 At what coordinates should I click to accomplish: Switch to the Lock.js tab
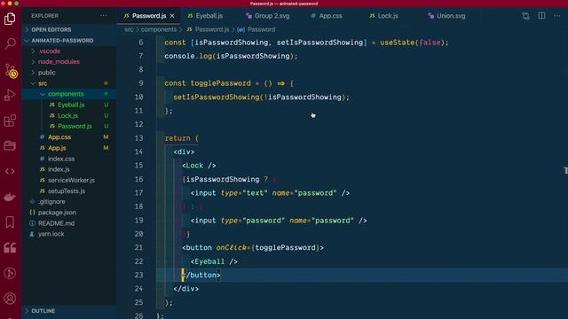pyautogui.click(x=384, y=16)
